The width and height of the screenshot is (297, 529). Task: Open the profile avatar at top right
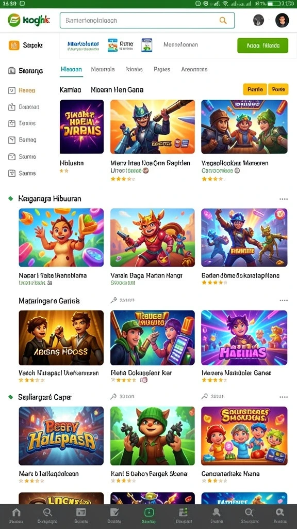(x=282, y=20)
